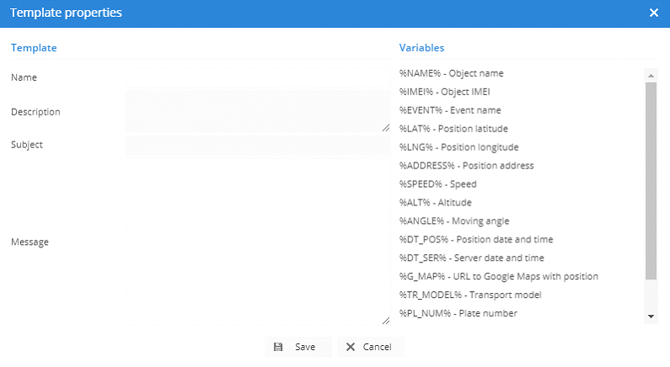Click the Message box resize handle
Viewport: 670px width, 367px height.
(x=386, y=321)
